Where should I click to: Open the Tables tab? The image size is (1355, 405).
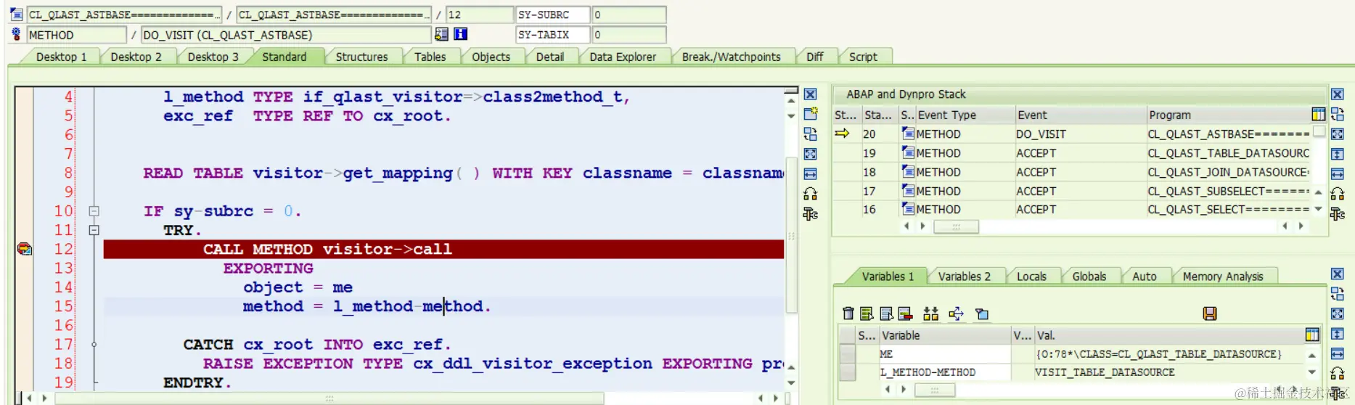coord(430,57)
